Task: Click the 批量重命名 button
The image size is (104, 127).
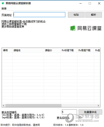Action: point(90,112)
